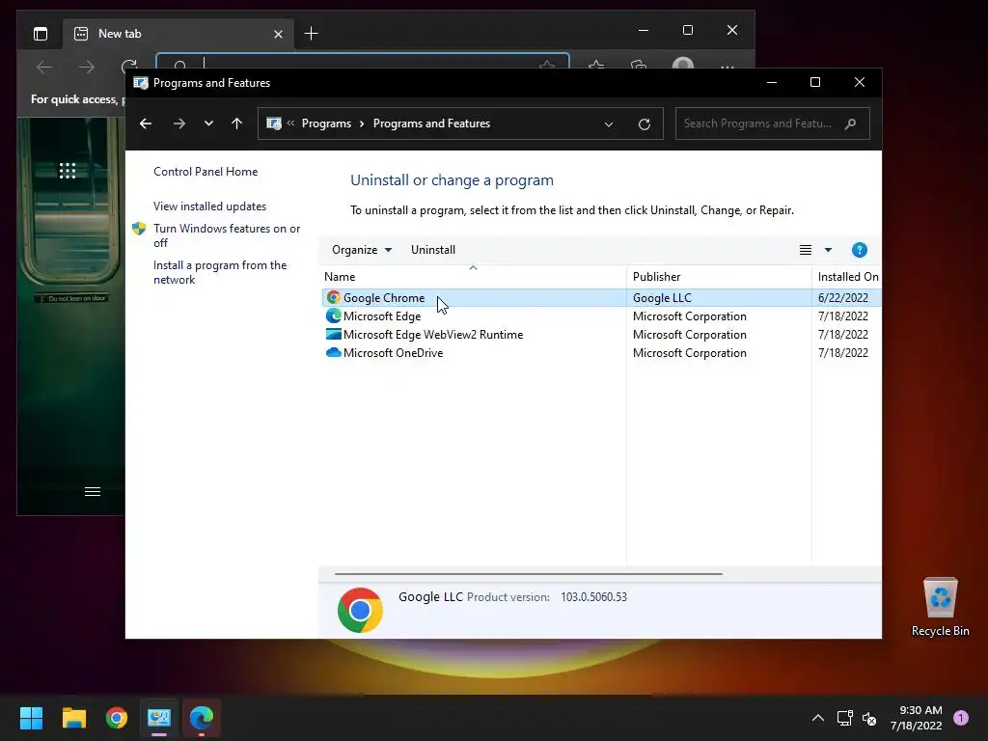Viewport: 988px width, 741px height.
Task: Launch Google Chrome from taskbar
Action: click(117, 718)
